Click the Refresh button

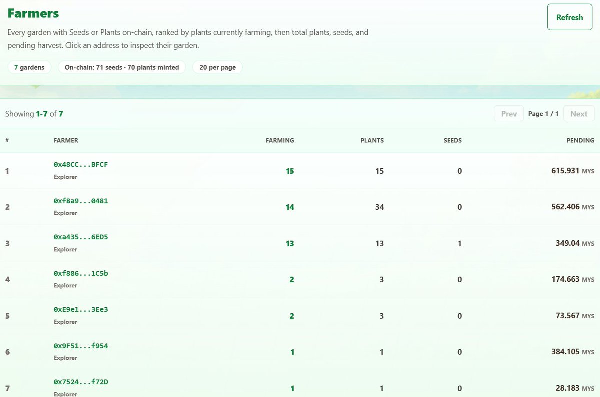tap(569, 17)
